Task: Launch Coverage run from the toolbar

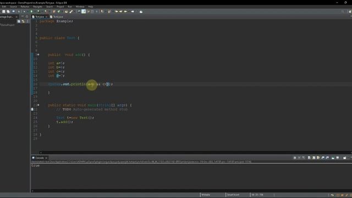Action: (38, 12)
